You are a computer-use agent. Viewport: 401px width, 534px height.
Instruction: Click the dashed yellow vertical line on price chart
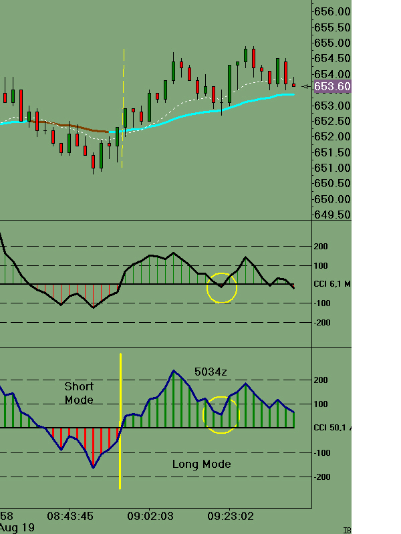pos(123,108)
